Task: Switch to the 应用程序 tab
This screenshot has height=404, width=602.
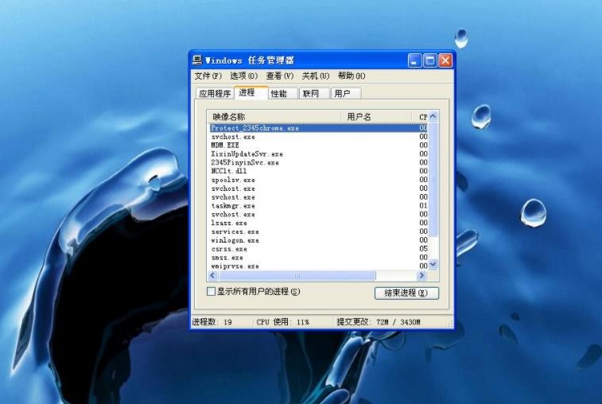Action: click(215, 93)
